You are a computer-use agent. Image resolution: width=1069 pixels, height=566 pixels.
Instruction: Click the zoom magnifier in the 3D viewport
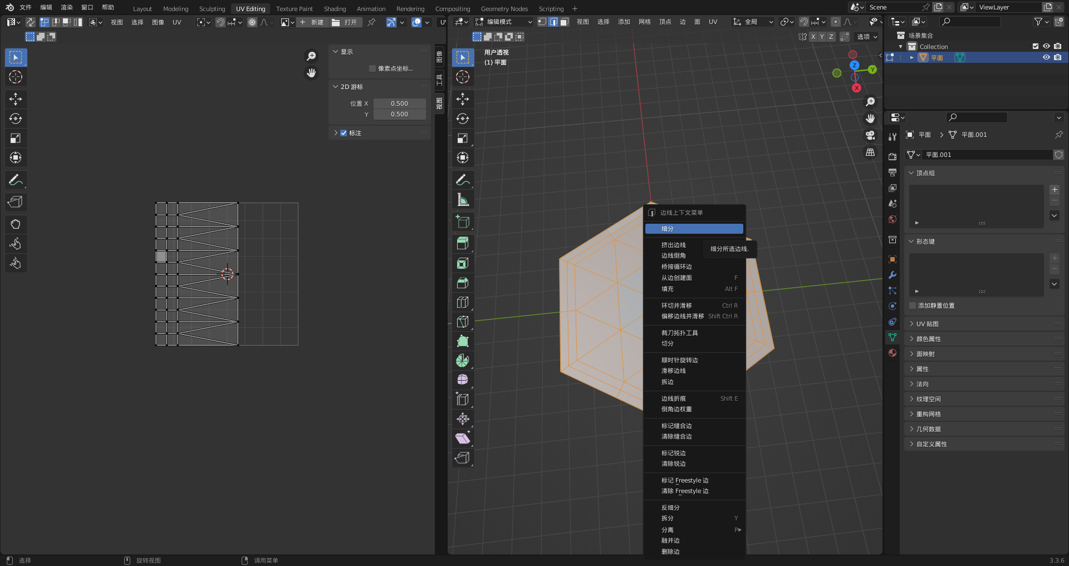click(x=870, y=102)
